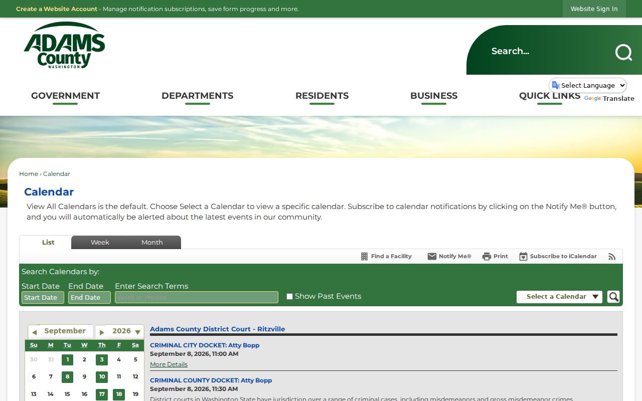Viewport: 642px width, 401px height.
Task: Run the calendar search magnifier button
Action: point(613,297)
